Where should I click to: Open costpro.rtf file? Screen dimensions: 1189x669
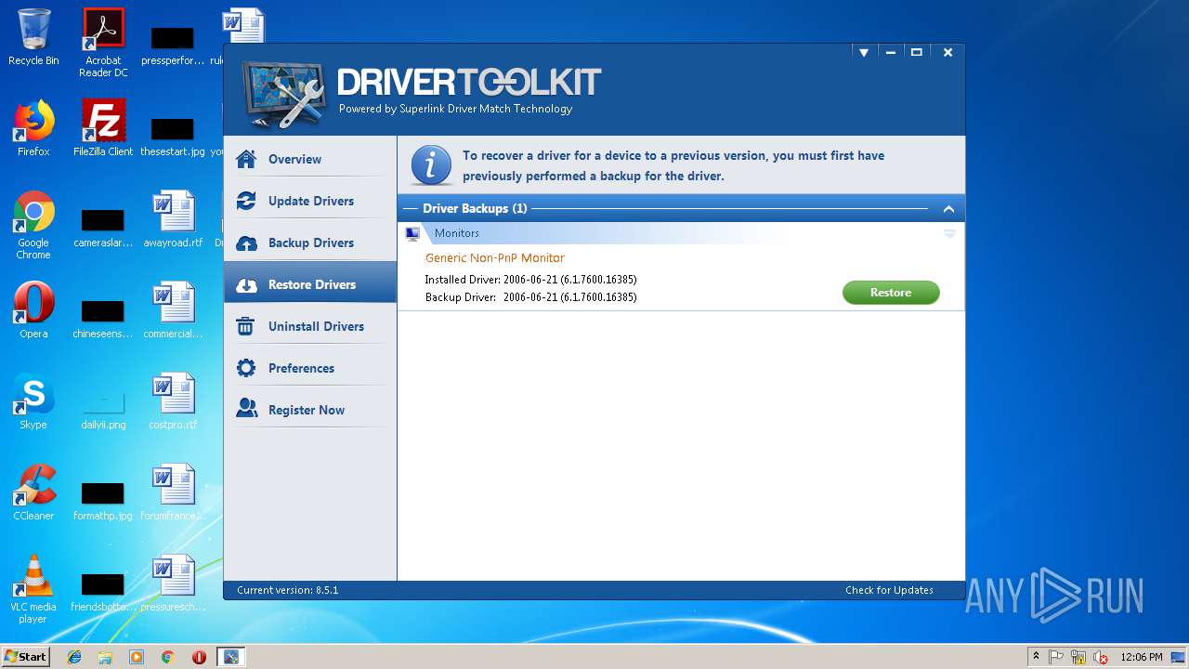coord(173,400)
